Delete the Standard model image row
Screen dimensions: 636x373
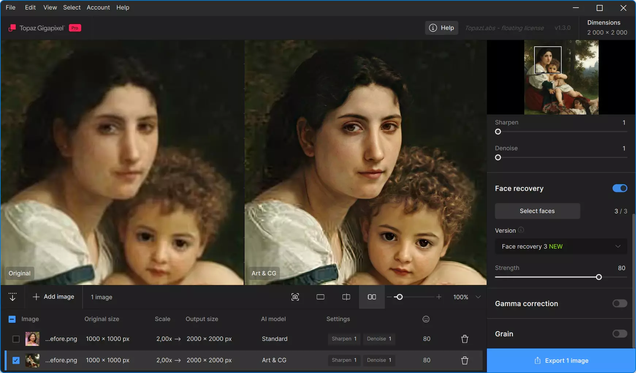[x=465, y=339]
